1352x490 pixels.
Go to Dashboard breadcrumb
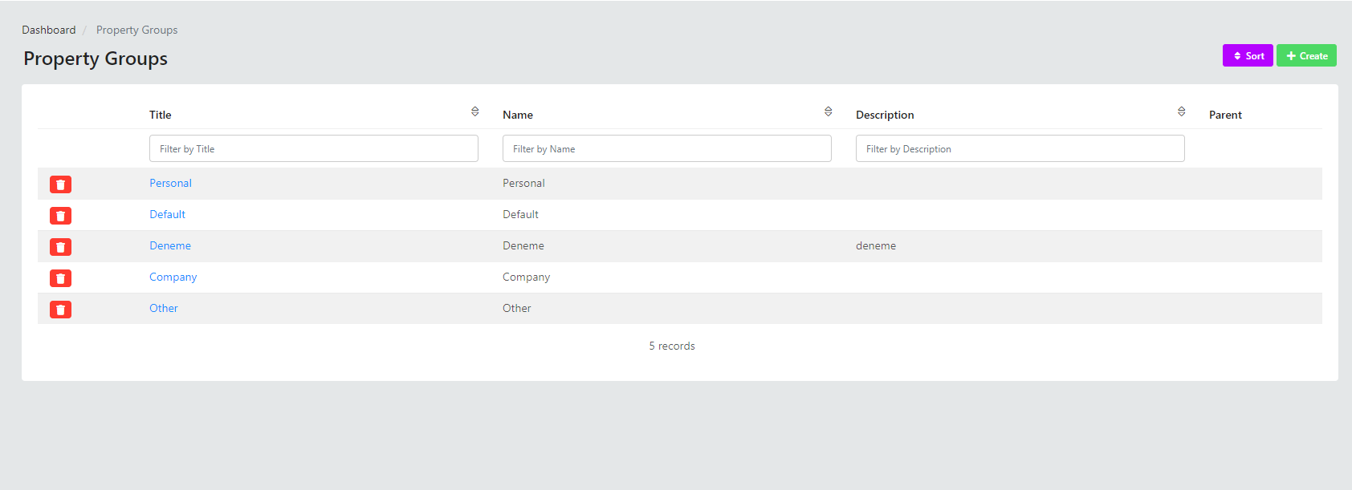(x=48, y=30)
